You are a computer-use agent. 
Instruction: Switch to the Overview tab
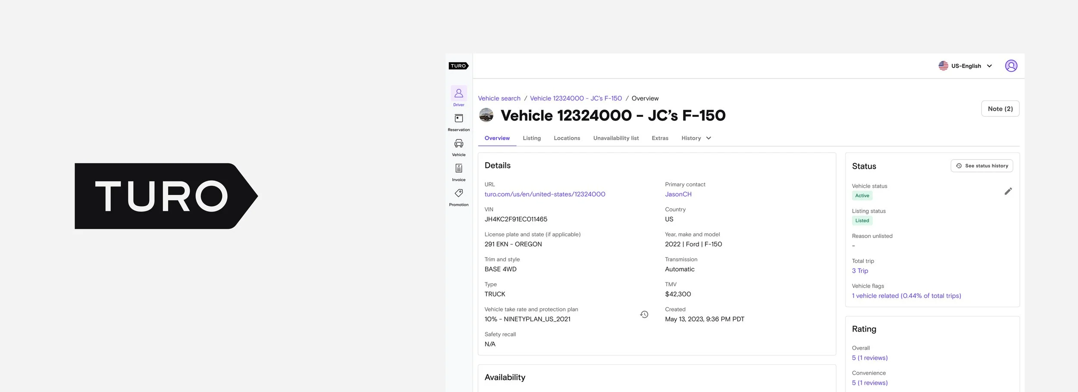pos(497,138)
